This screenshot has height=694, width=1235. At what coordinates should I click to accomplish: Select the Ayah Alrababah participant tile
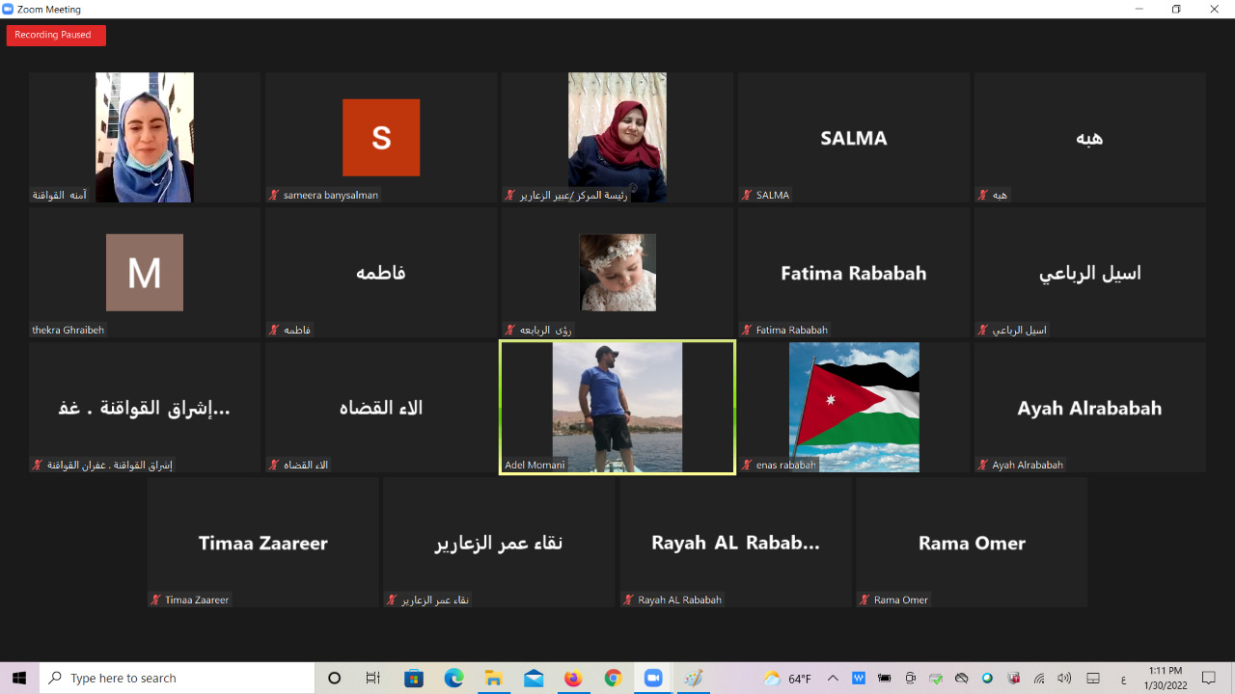(1089, 407)
